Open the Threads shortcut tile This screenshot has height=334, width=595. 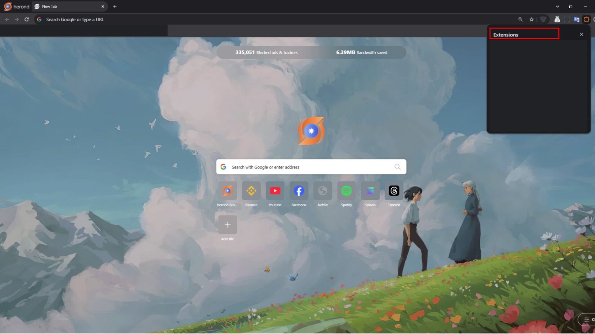pyautogui.click(x=394, y=191)
